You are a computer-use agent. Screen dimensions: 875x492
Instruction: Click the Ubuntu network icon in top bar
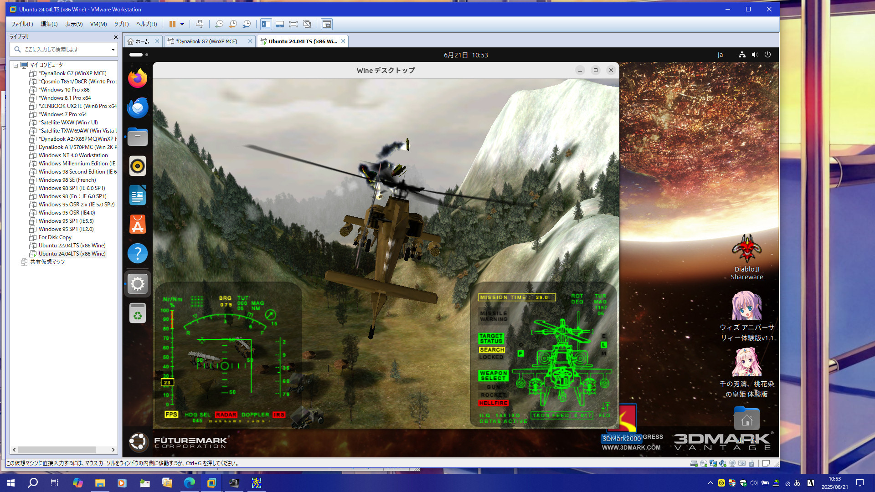pyautogui.click(x=742, y=55)
